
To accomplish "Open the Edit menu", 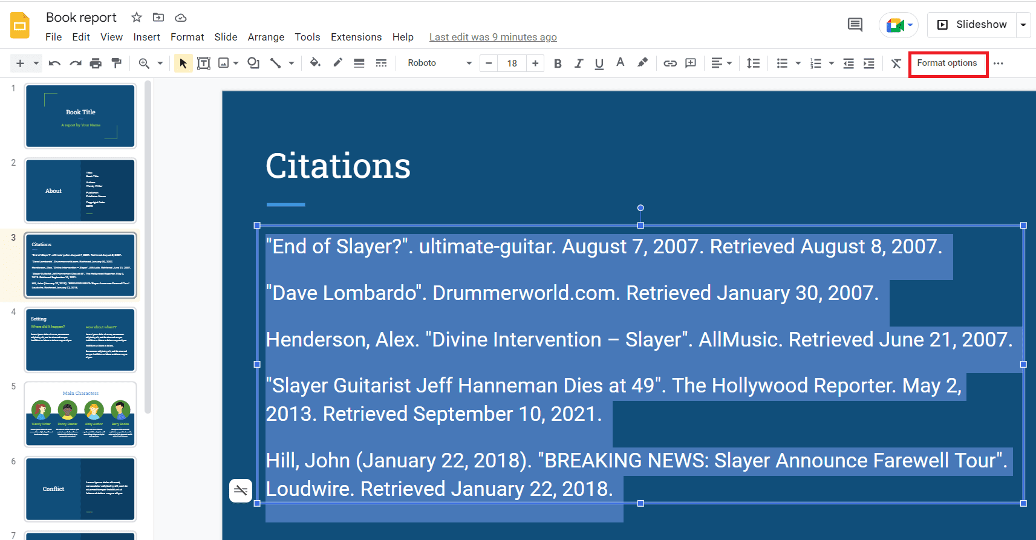I will click(81, 37).
